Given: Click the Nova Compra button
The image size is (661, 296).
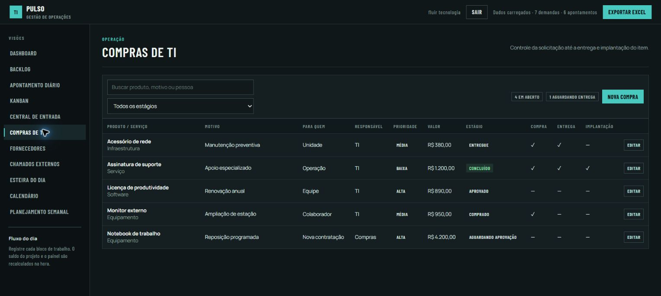Looking at the screenshot, I should [622, 97].
